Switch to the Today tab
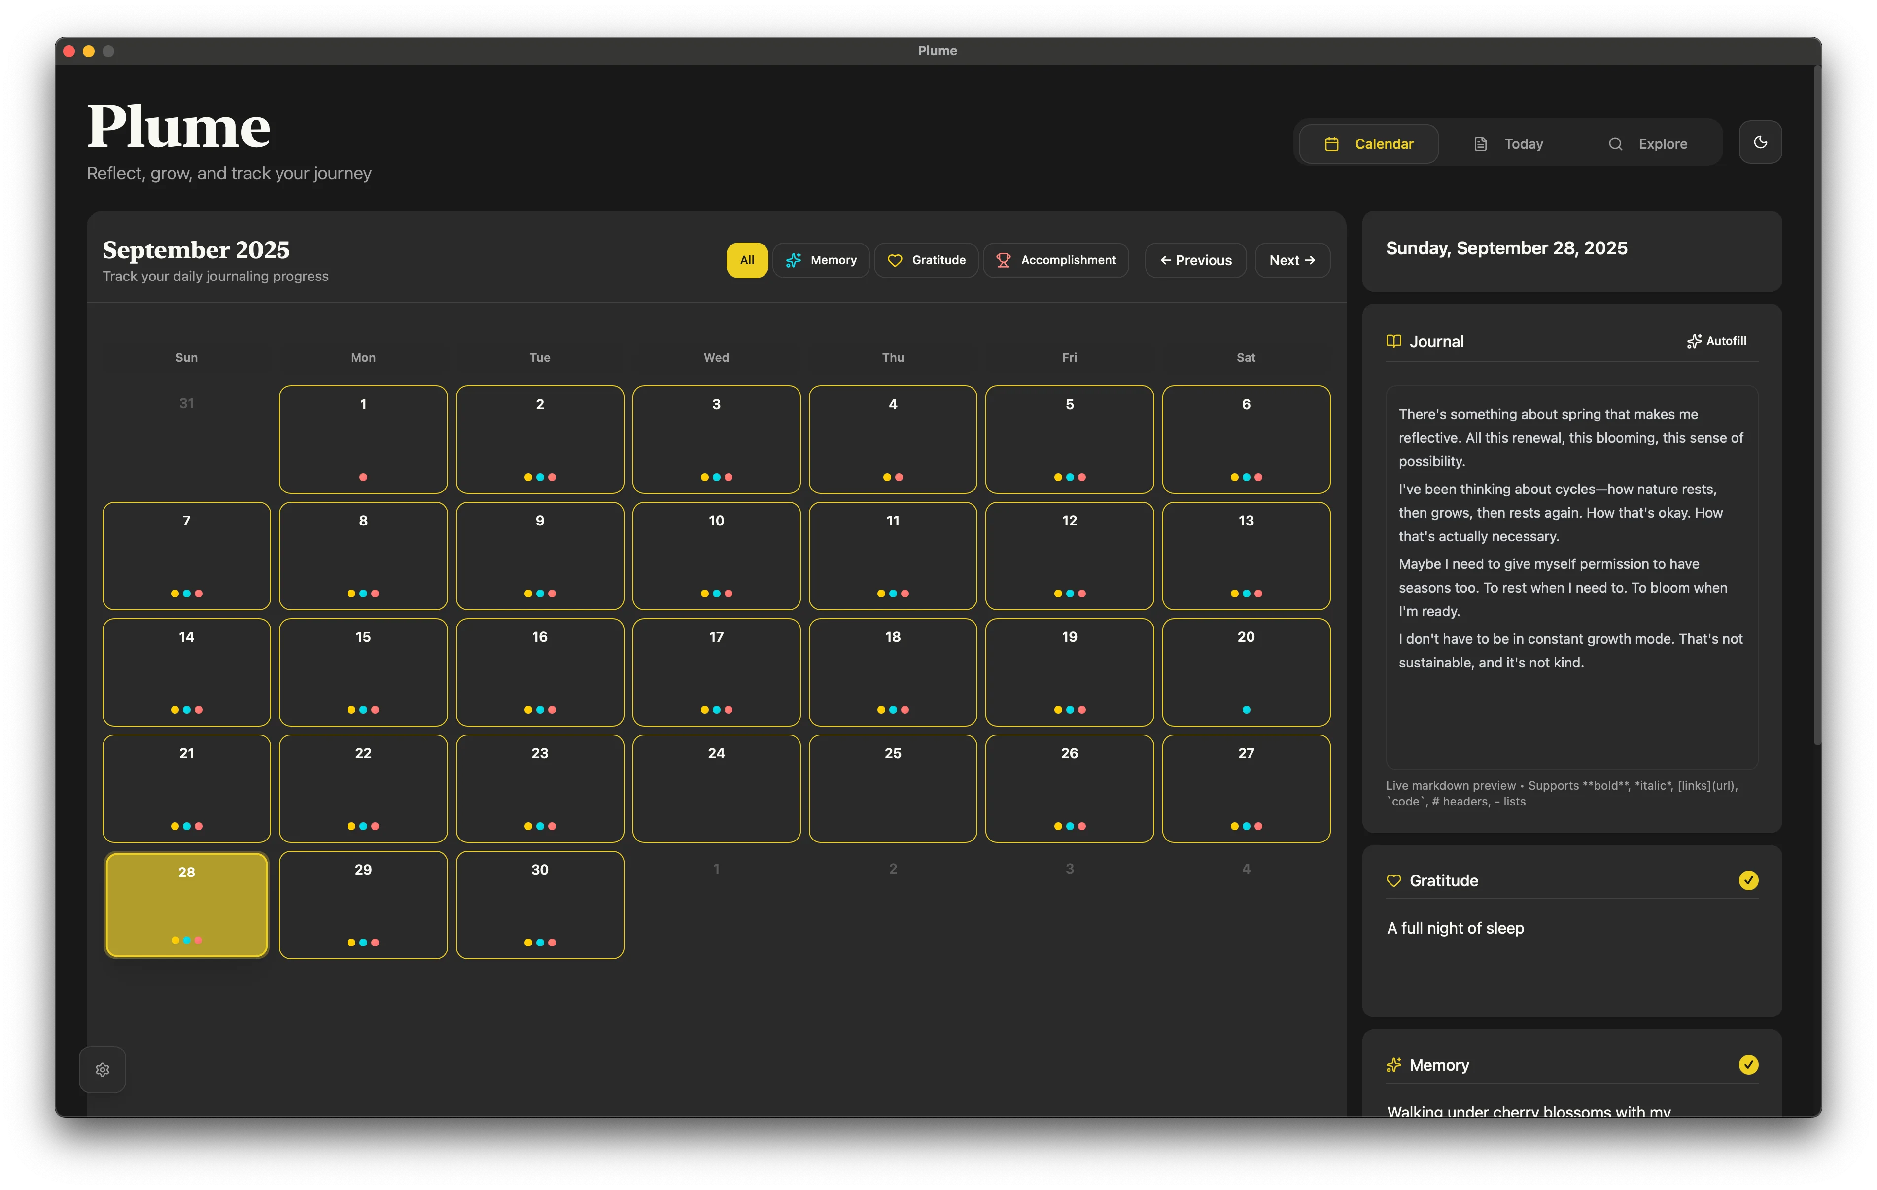Viewport: 1877px width, 1190px height. [x=1508, y=144]
